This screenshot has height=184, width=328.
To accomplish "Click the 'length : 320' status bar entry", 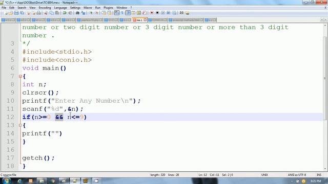I will click(x=157, y=175).
